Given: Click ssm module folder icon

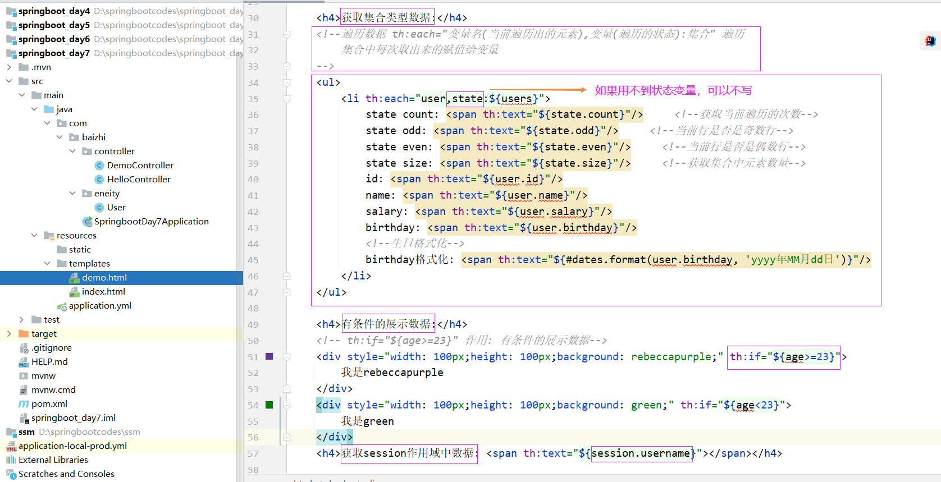Looking at the screenshot, I should point(11,431).
